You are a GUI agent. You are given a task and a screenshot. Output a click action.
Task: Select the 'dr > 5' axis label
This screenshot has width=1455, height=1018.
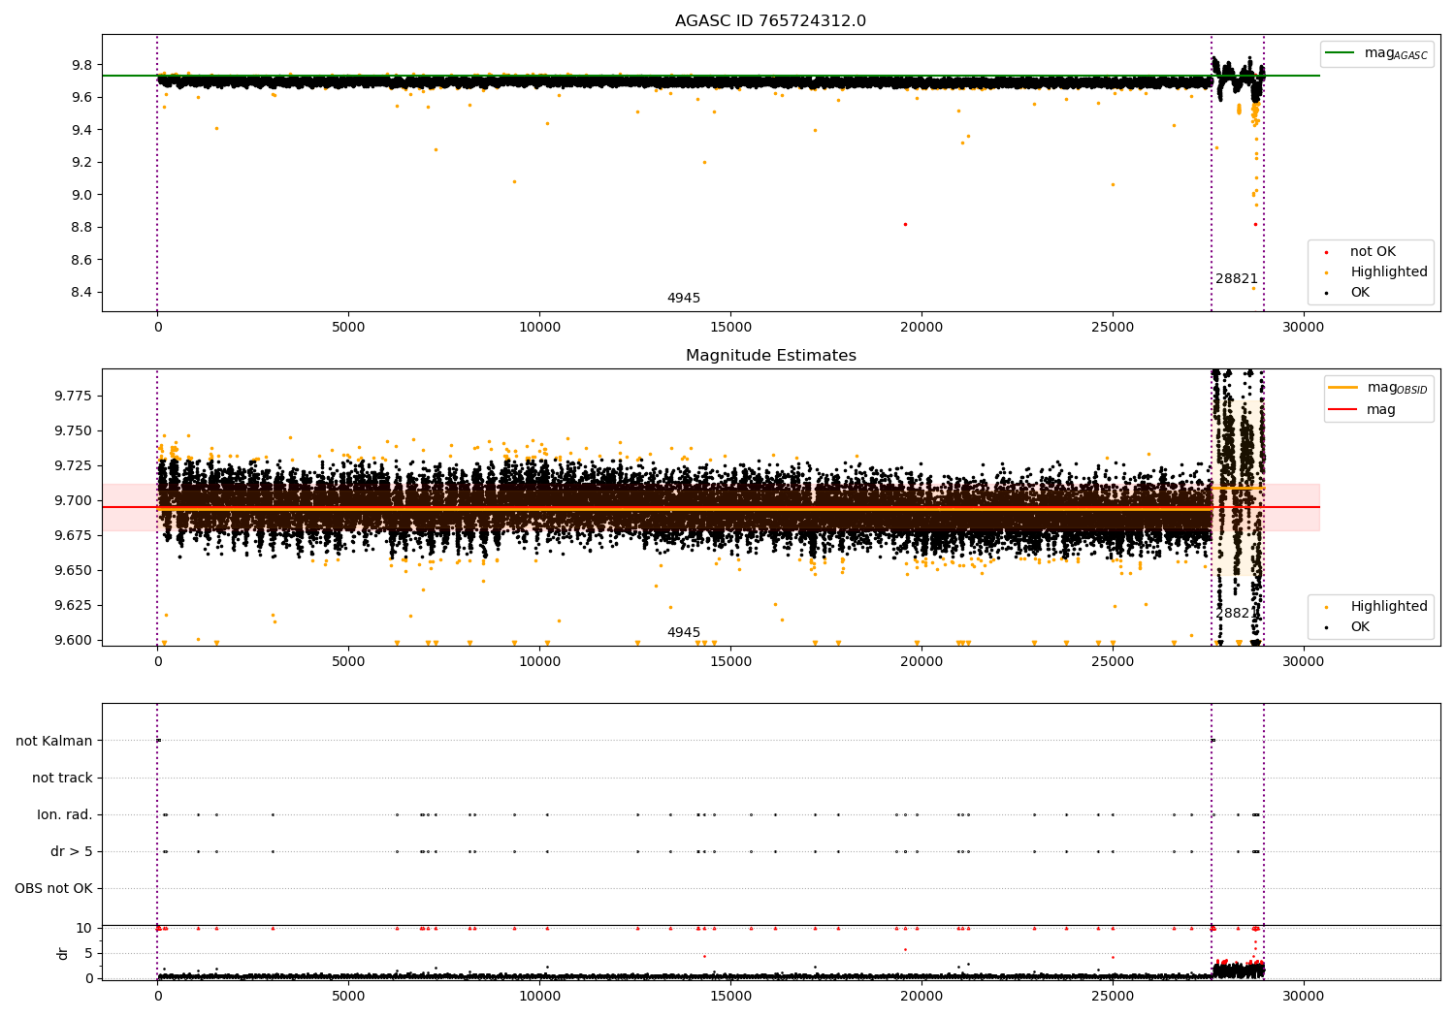tap(71, 852)
